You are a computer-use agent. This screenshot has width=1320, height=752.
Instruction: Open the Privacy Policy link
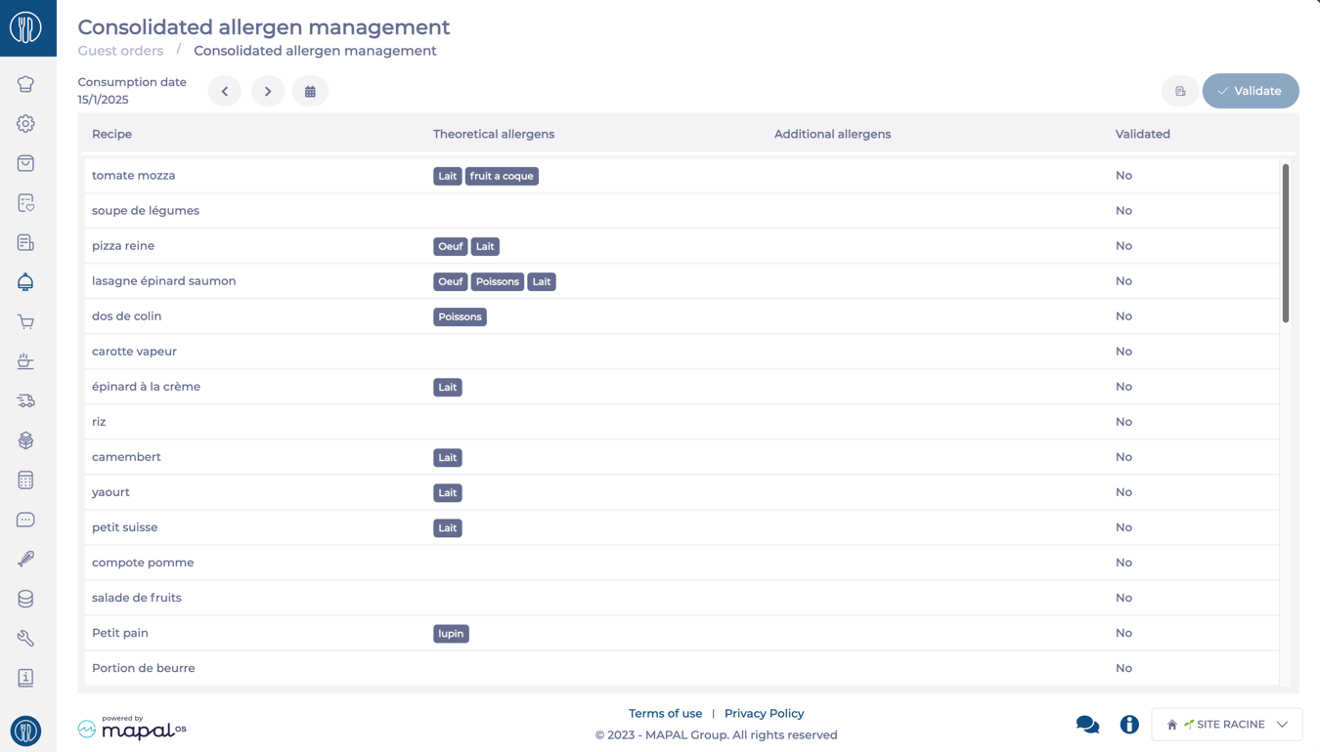click(764, 714)
